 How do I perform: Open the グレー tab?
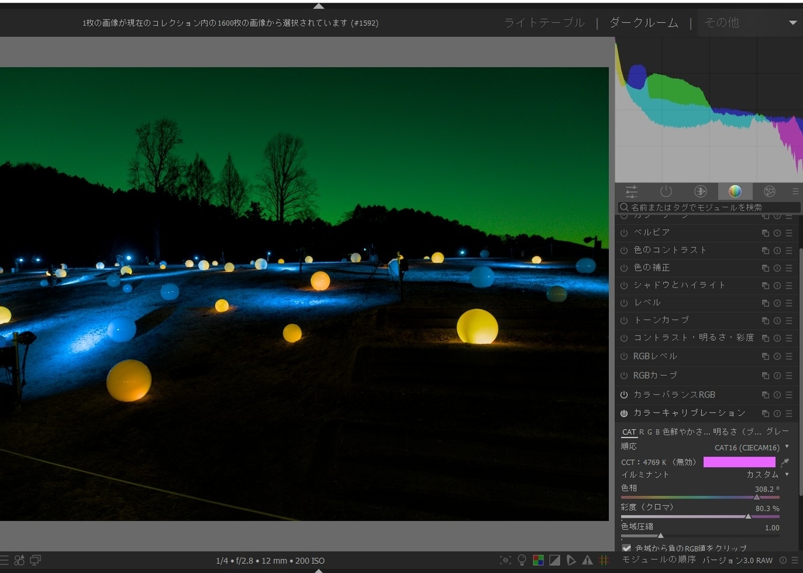coord(778,432)
